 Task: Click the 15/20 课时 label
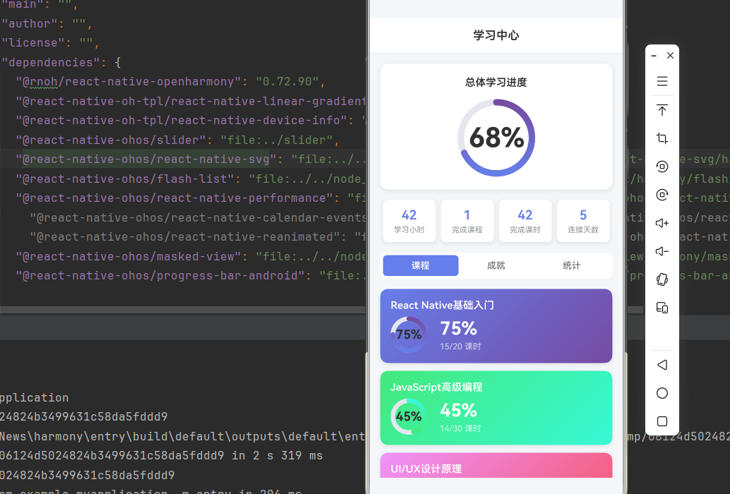click(x=460, y=347)
